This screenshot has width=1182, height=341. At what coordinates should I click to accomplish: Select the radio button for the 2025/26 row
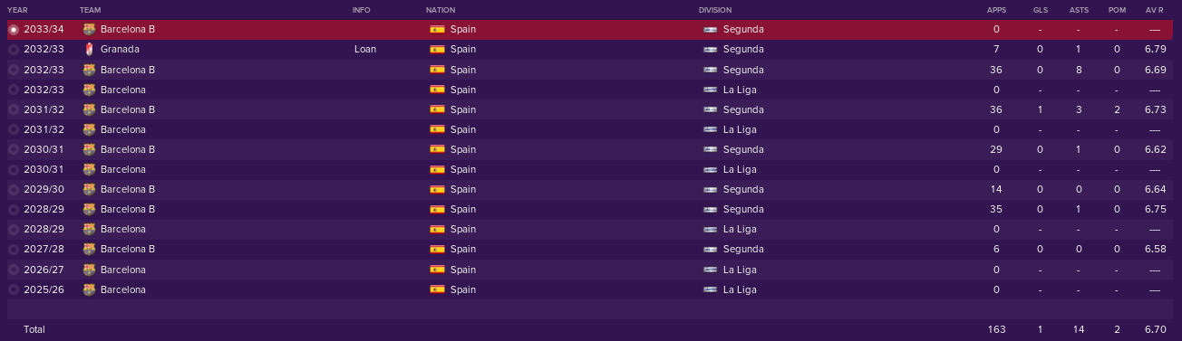[x=13, y=289]
